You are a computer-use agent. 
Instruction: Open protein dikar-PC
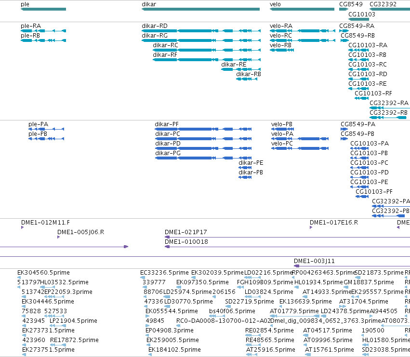[168, 134]
